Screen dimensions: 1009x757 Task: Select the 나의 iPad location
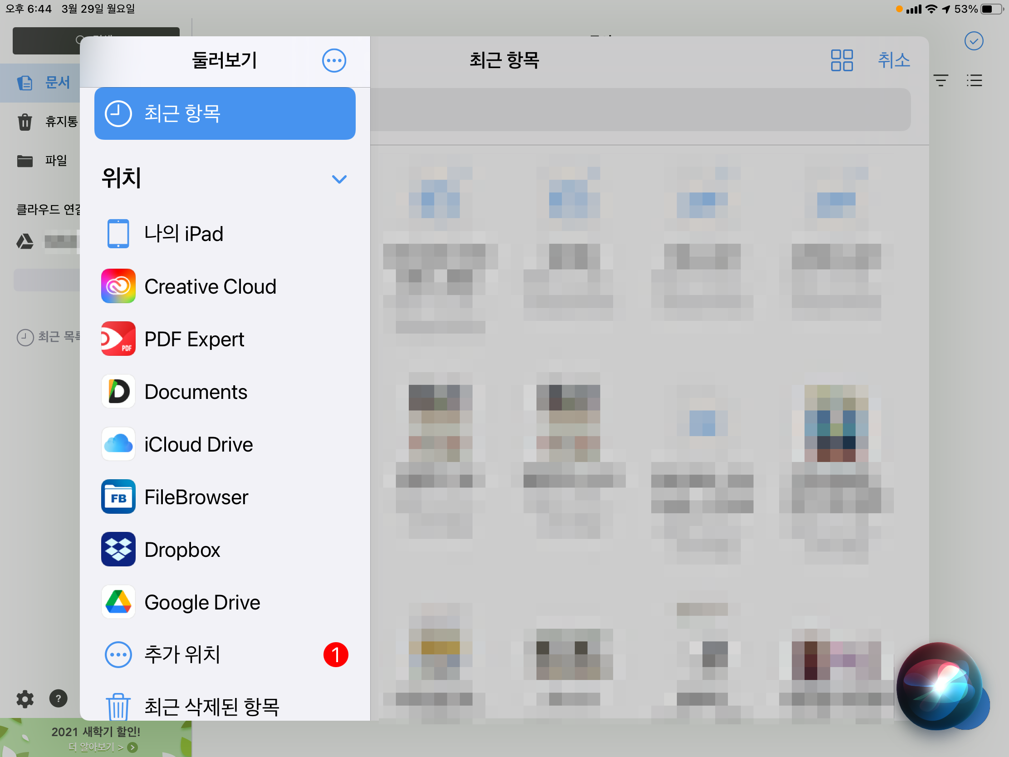coord(183,234)
